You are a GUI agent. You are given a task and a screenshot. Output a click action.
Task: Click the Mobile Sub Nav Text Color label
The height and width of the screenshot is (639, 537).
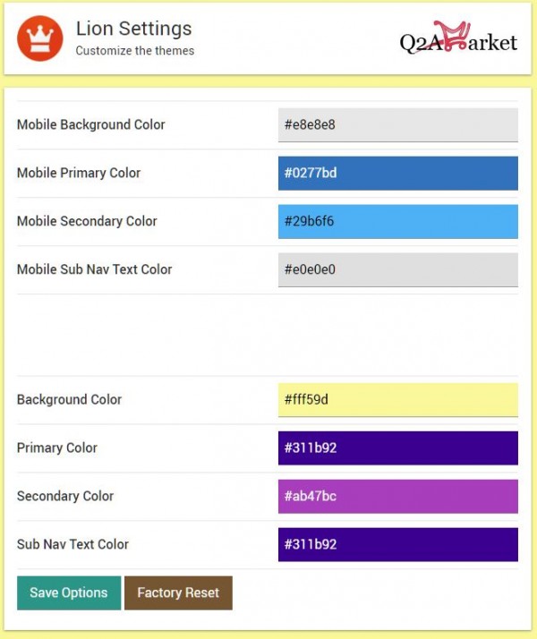(94, 269)
